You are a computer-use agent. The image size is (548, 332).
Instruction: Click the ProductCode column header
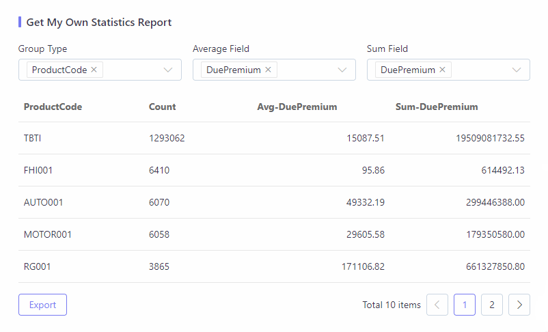[x=53, y=107]
